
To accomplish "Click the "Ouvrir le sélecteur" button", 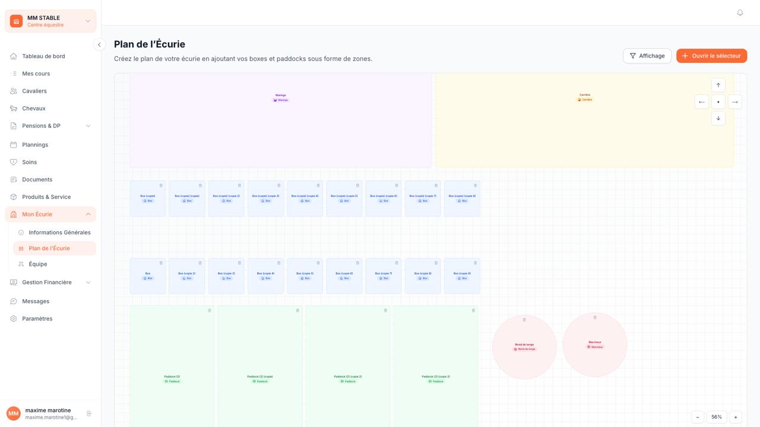I will coord(711,55).
